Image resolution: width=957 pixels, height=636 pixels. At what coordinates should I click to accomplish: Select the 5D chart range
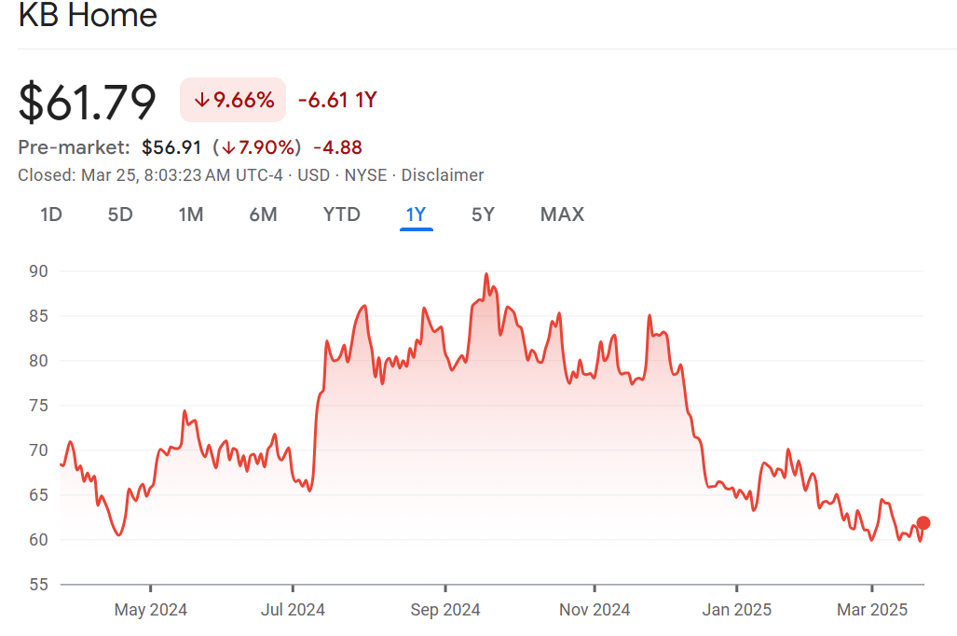[120, 214]
